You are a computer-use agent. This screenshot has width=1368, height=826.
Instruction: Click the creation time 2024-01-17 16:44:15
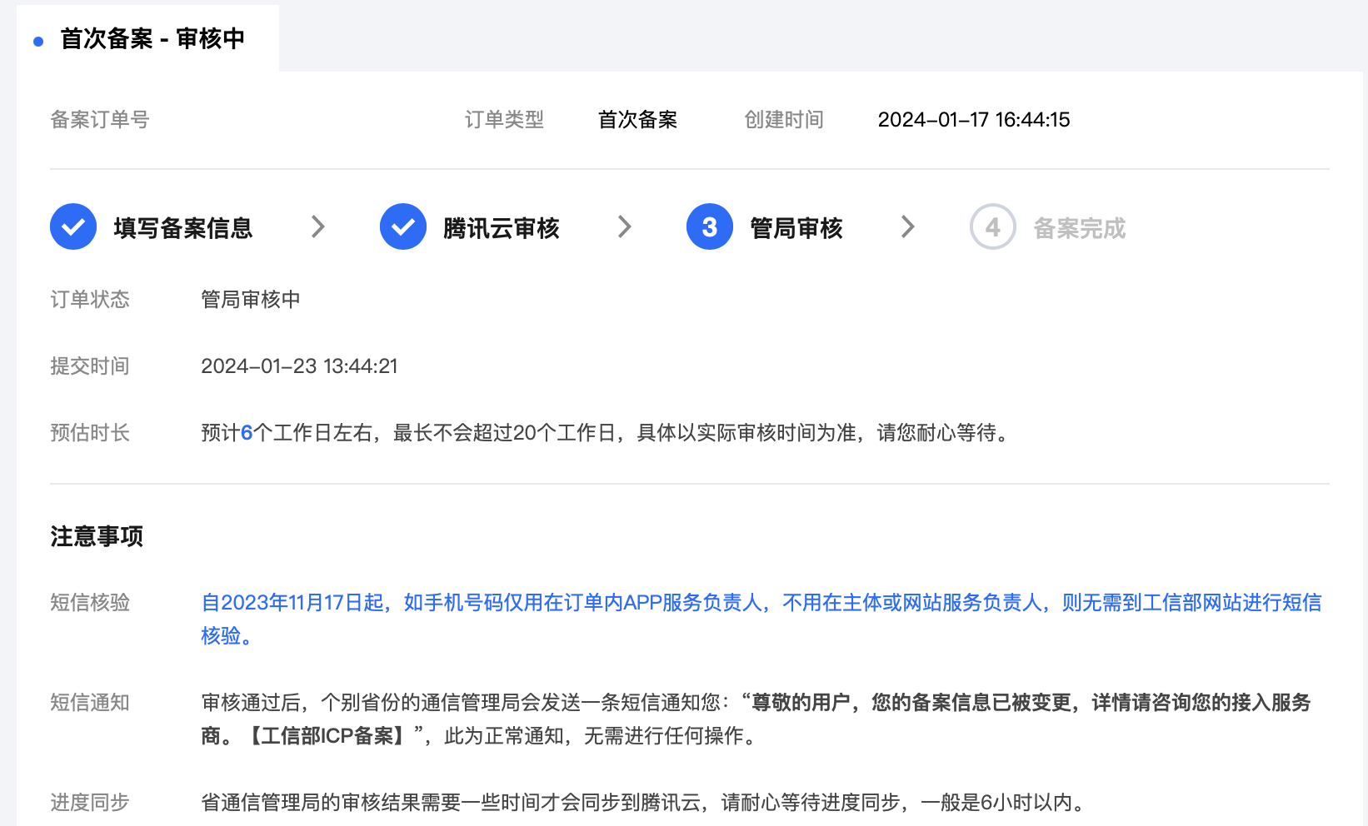point(973,120)
